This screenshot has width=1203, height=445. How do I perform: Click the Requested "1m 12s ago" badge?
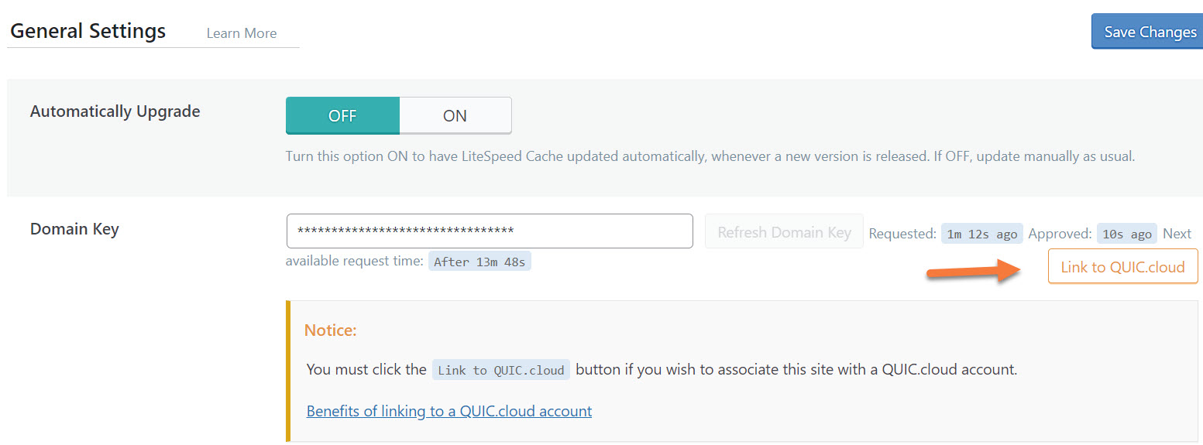click(981, 234)
